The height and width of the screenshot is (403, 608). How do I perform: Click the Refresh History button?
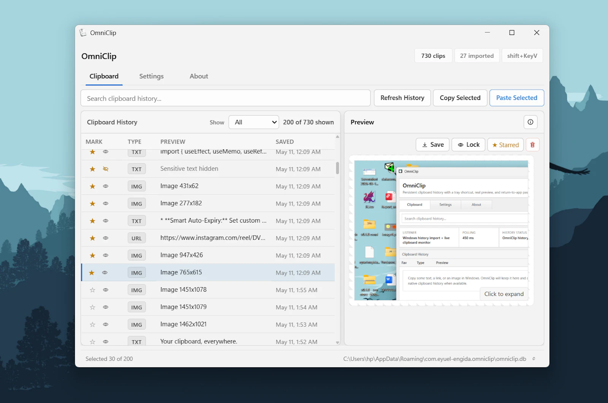tap(402, 98)
